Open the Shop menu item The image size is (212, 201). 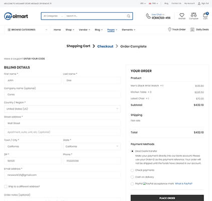tap(70, 30)
